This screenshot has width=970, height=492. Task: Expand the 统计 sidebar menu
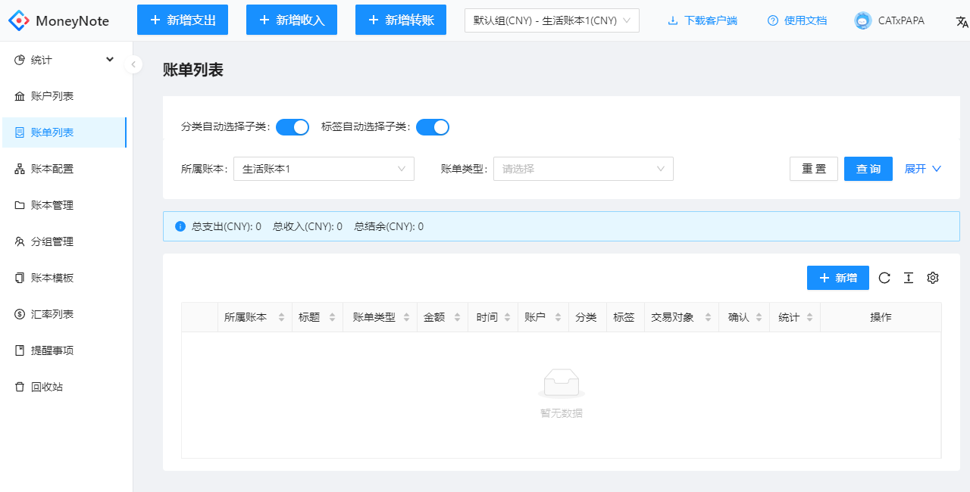[x=64, y=60]
